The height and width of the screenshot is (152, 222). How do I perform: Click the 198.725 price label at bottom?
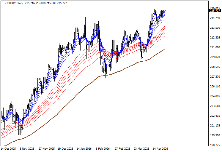[215, 145]
